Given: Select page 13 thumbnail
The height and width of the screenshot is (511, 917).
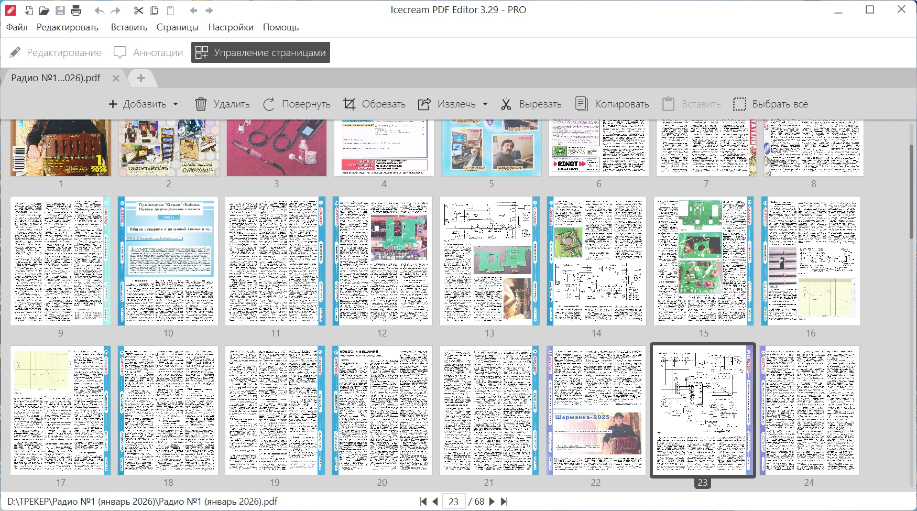Looking at the screenshot, I should pos(489,261).
